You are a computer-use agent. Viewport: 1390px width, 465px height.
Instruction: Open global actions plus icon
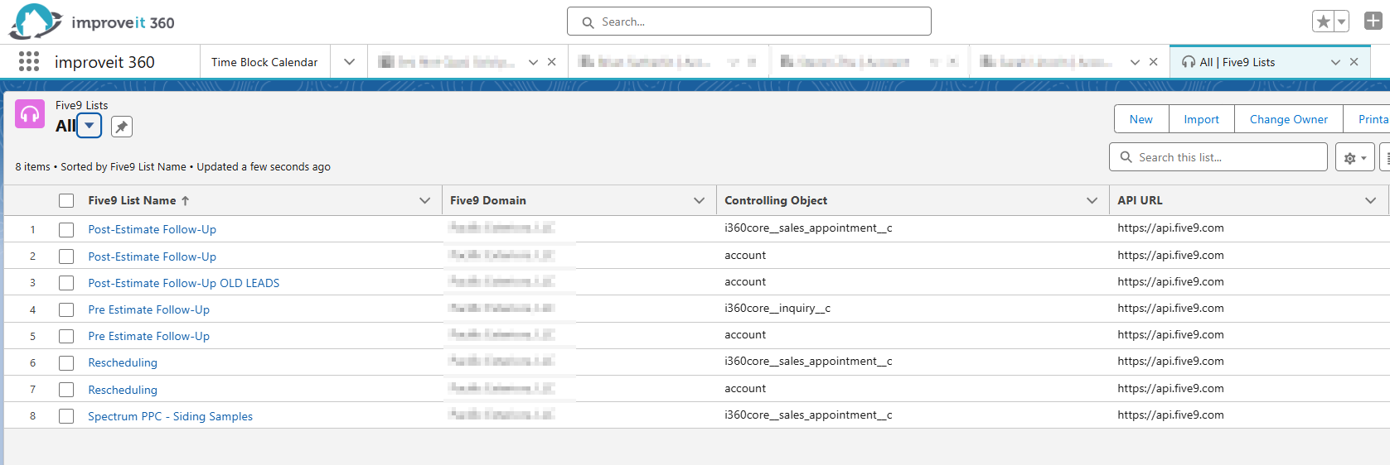point(1373,21)
